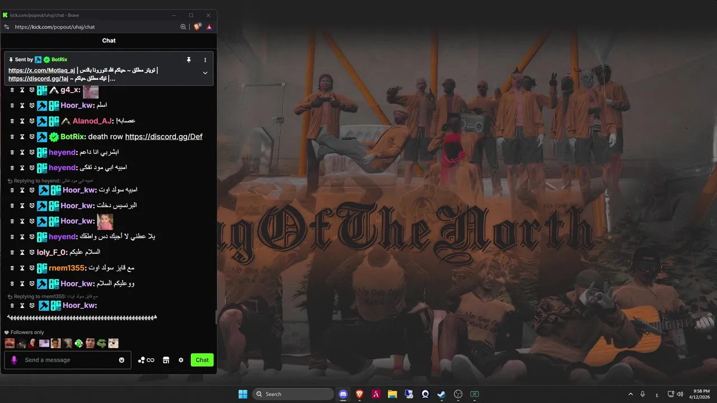Viewport: 717px width, 403px height.
Task: Insert the first quick emote
Action: [10, 343]
